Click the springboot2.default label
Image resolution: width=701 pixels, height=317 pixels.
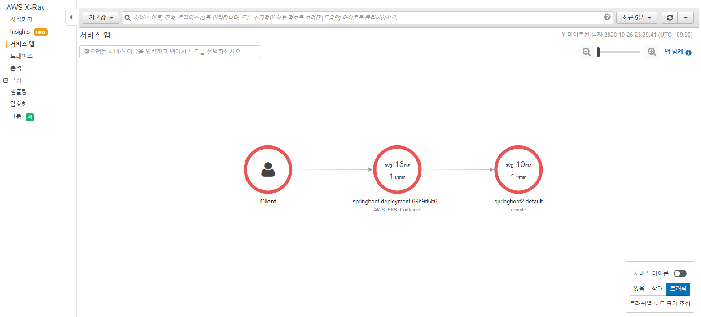[518, 202]
